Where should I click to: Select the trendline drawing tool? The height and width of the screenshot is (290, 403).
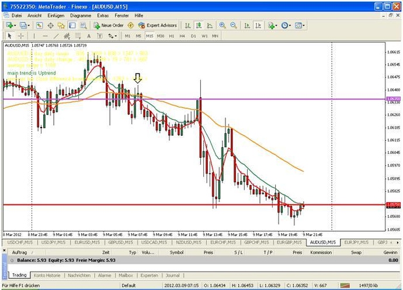tap(56, 36)
